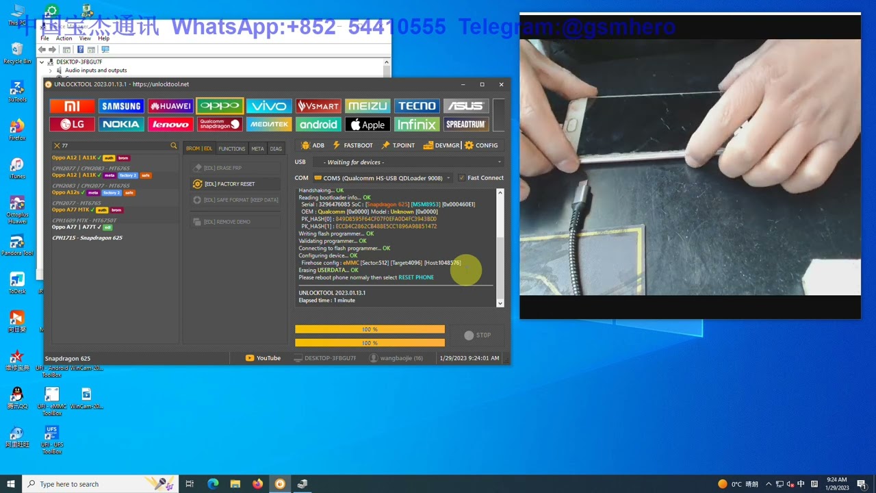This screenshot has width=876, height=493.
Task: Select the Vivo brand logo
Action: pos(269,106)
